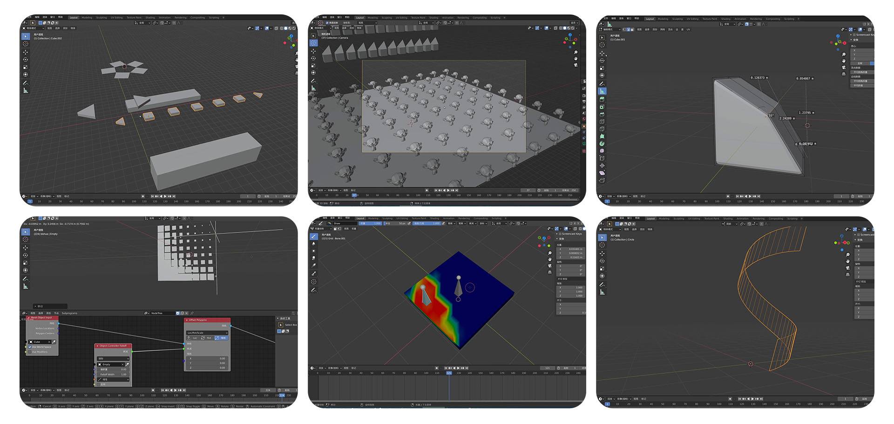Play animation in weight paint screenshot timeline
The width and height of the screenshot is (894, 424).
459,368
